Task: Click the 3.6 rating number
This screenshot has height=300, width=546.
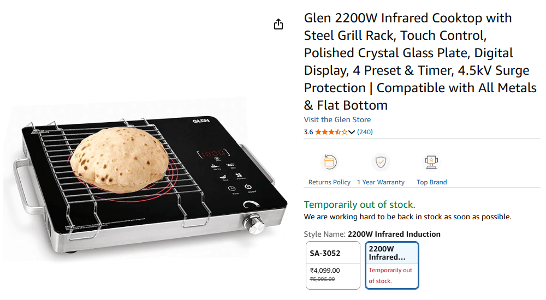Action: [x=308, y=132]
